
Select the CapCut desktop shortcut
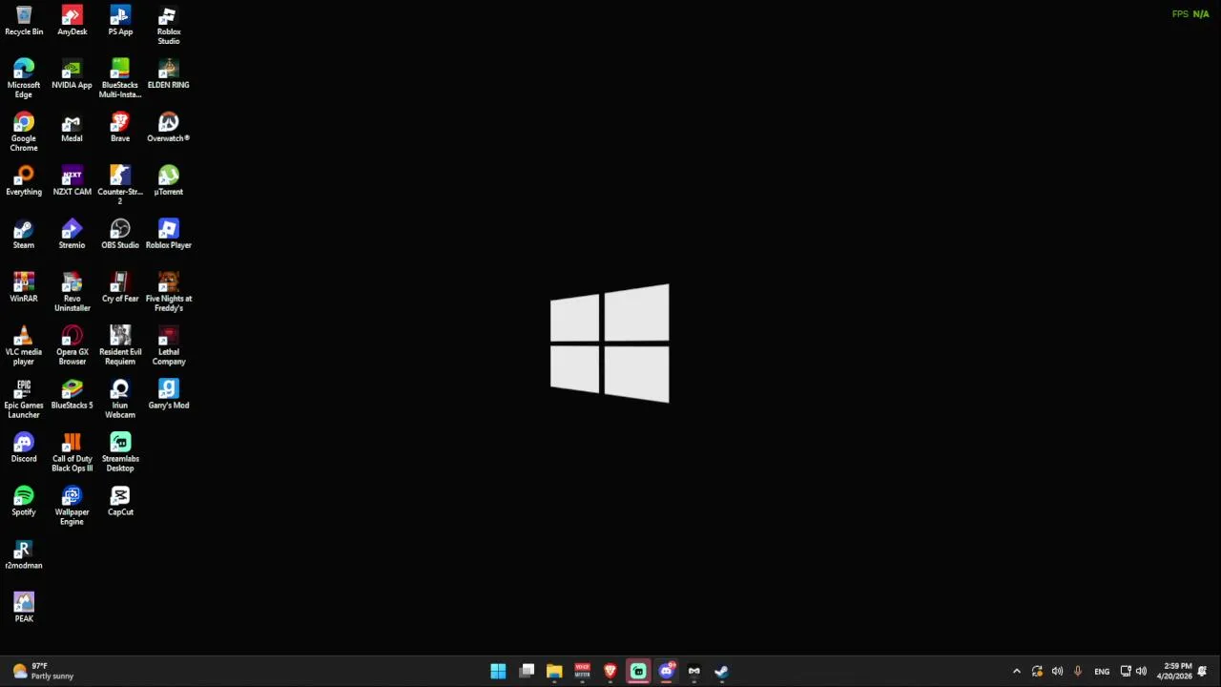point(120,502)
